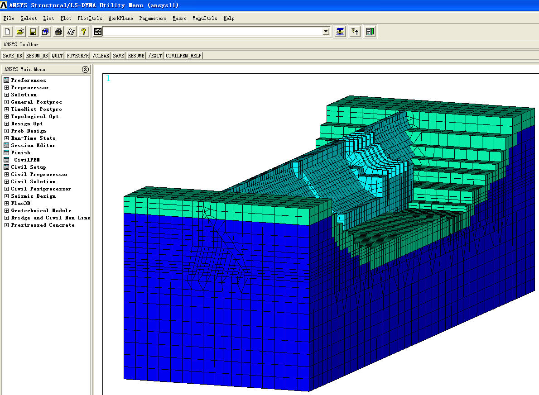Open the Help menu
Viewport: 539px width, 395px height.
(229, 19)
